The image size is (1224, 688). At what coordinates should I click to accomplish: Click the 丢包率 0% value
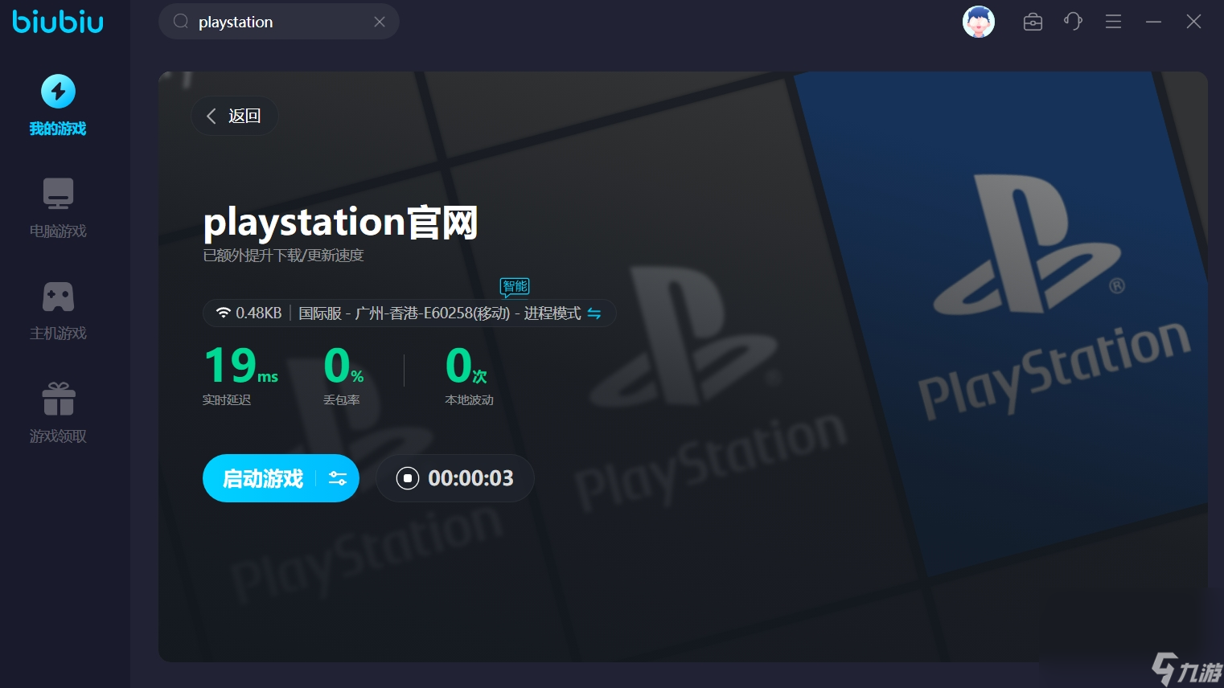(x=343, y=366)
